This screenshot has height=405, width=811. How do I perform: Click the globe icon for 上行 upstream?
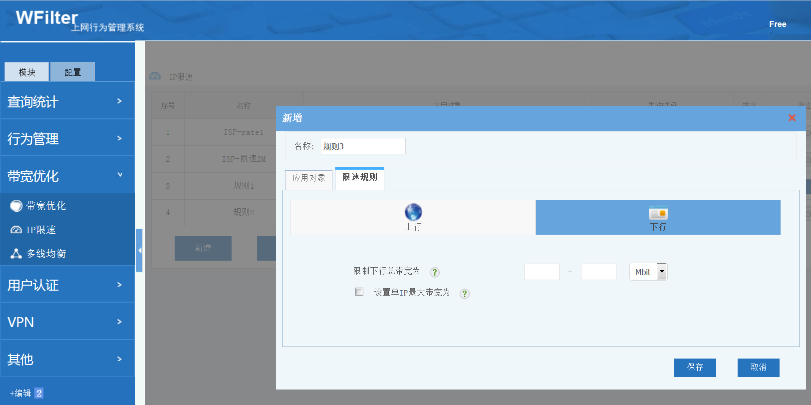[x=413, y=212]
